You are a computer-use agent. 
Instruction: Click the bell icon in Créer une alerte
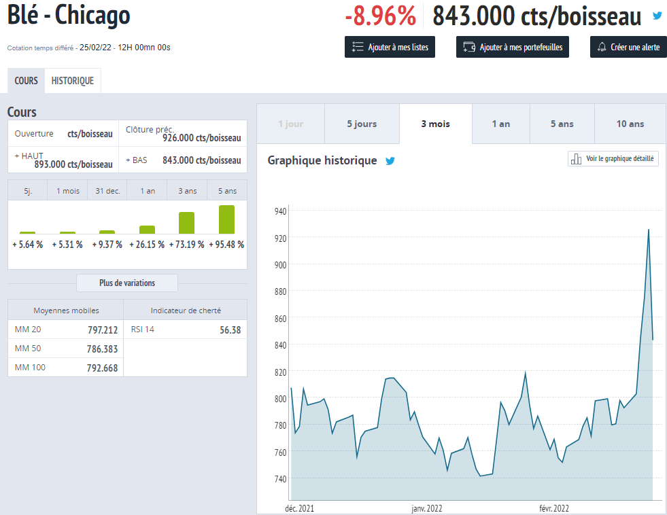tap(602, 47)
